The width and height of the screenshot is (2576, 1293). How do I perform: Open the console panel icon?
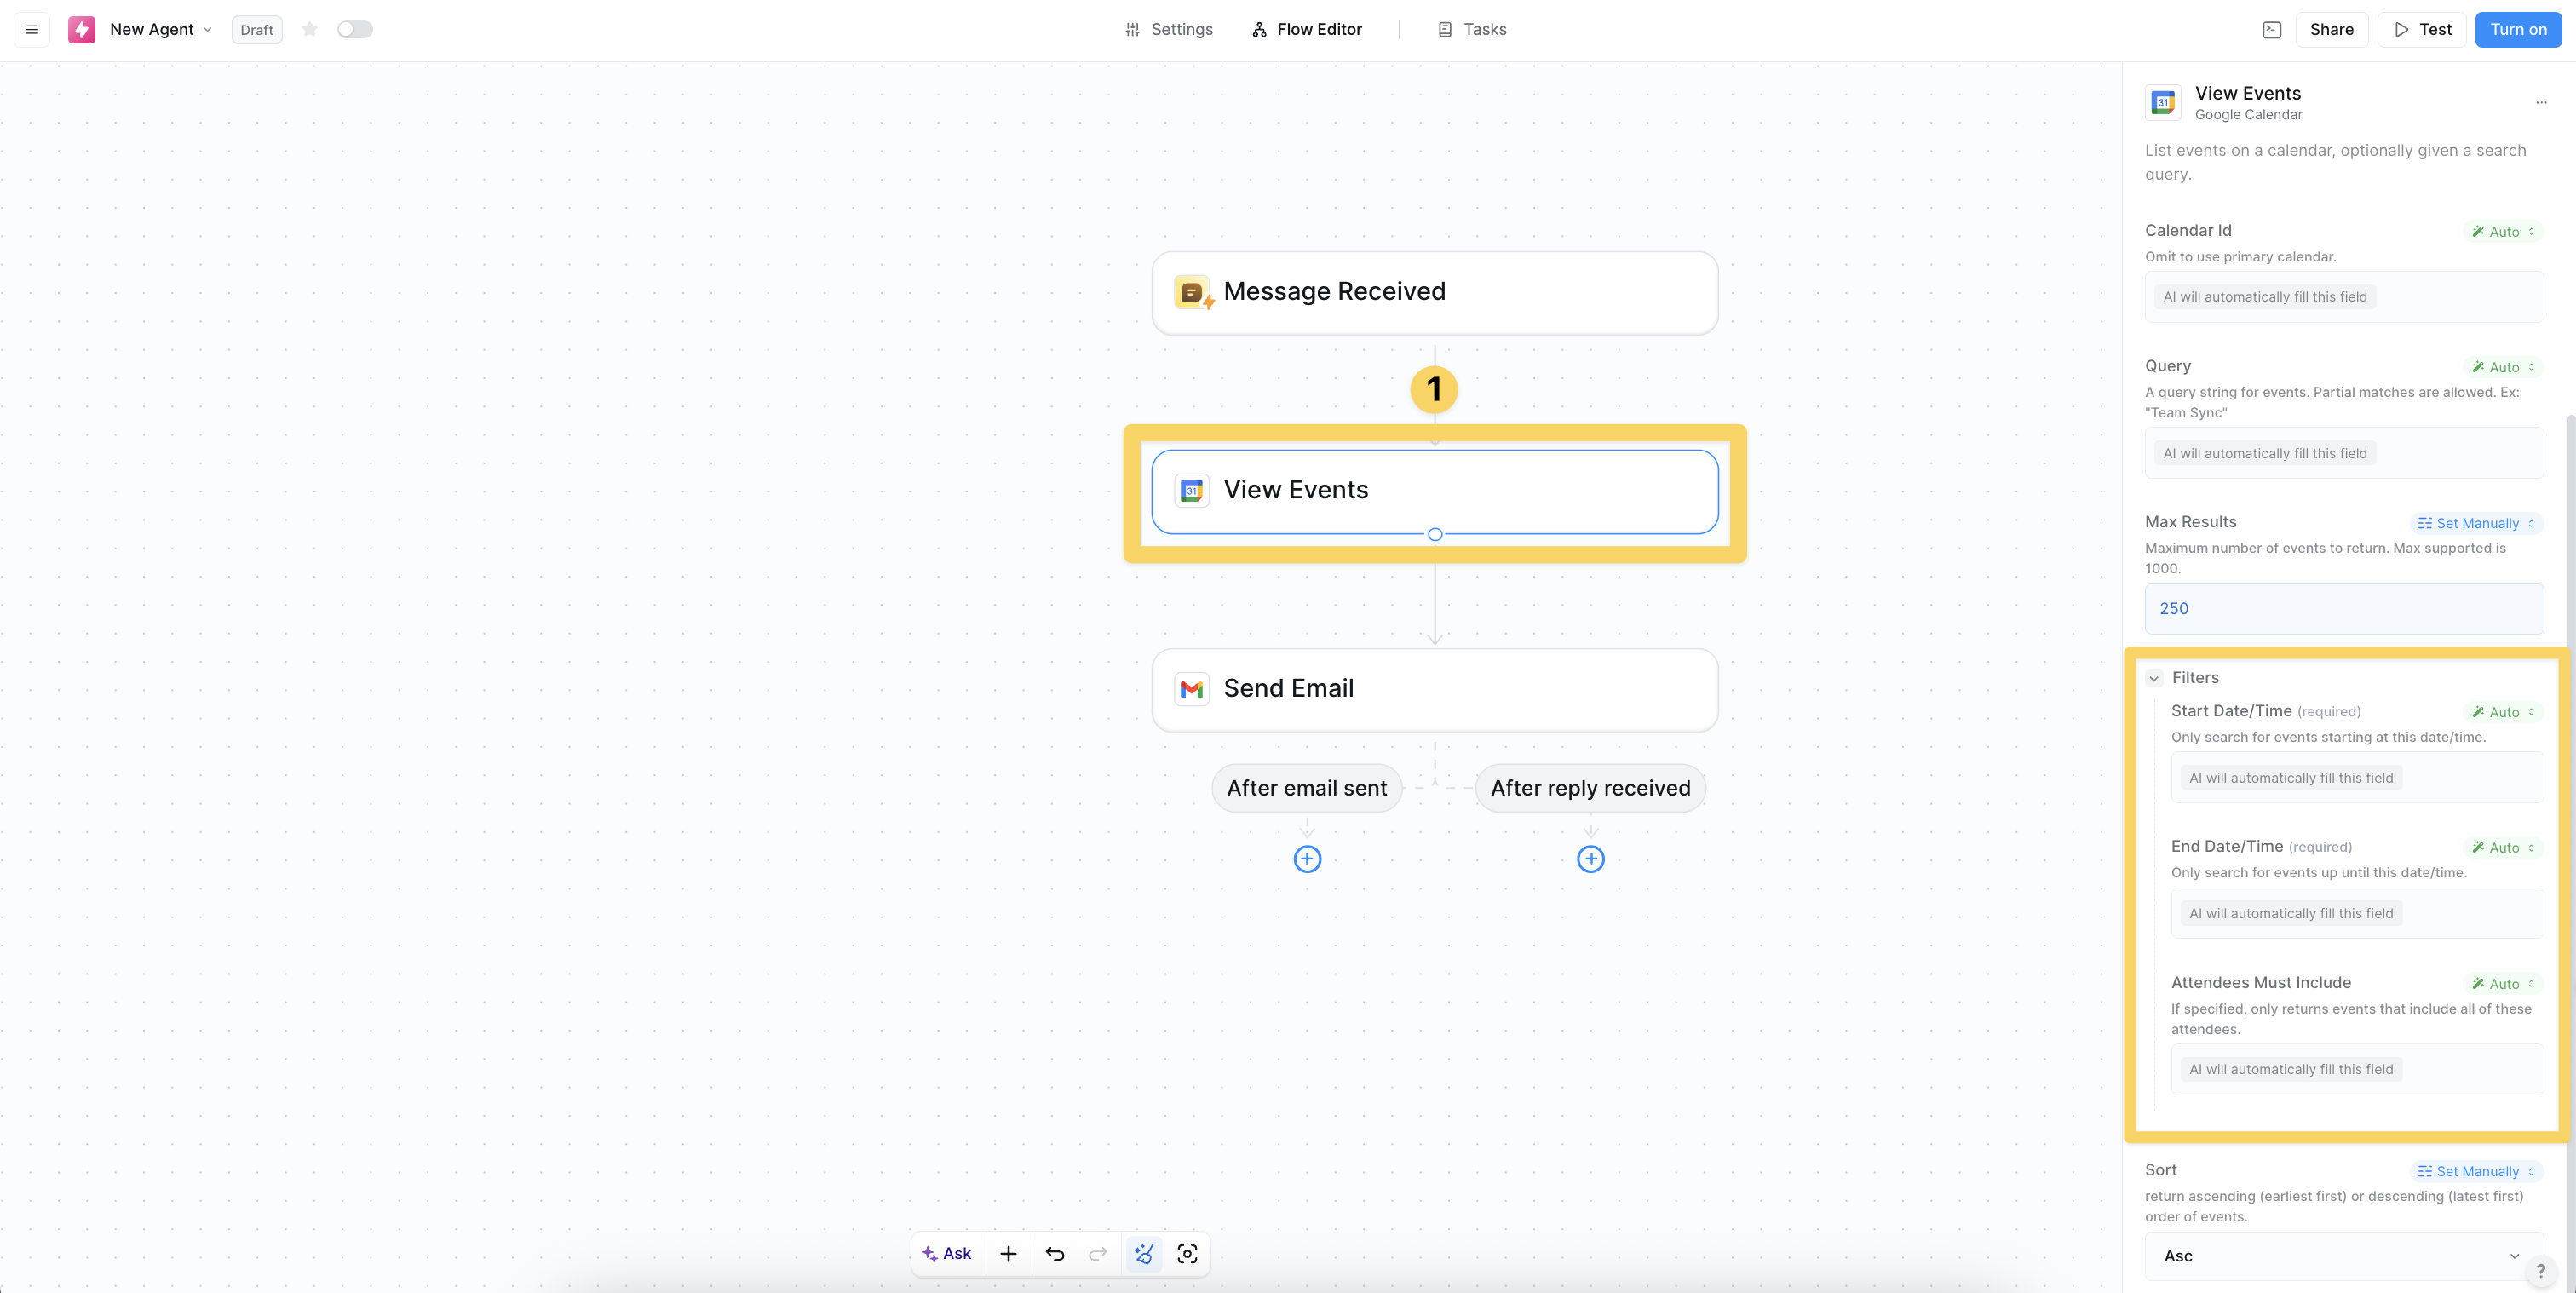(2271, 29)
